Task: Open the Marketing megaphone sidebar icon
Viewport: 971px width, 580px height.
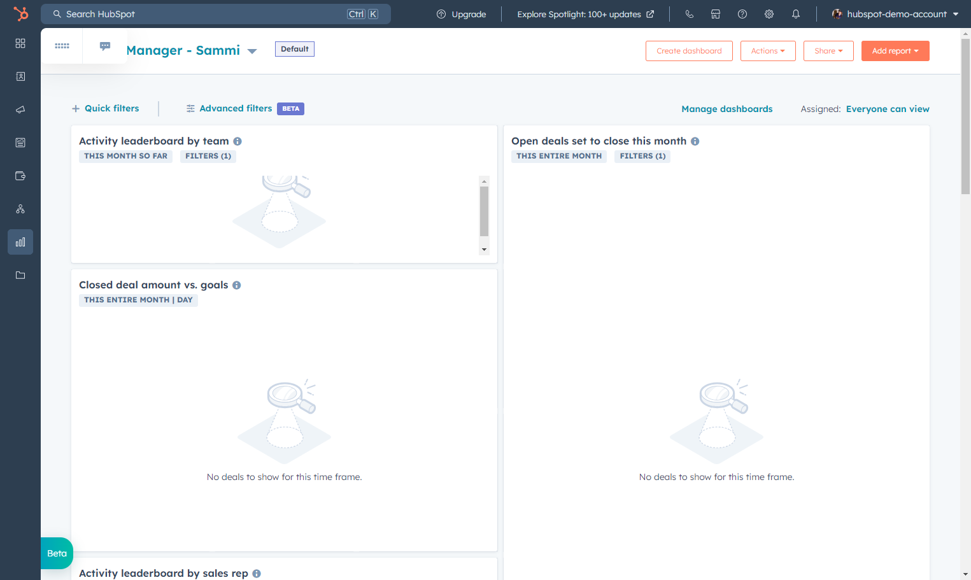Action: pyautogui.click(x=20, y=110)
